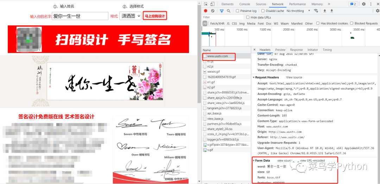Screen dimensions: 380x184
Task: Close the request details pane (x)
Action: [x=254, y=50]
